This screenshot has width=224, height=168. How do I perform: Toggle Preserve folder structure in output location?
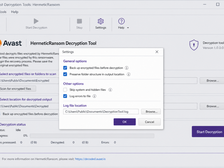point(65,74)
